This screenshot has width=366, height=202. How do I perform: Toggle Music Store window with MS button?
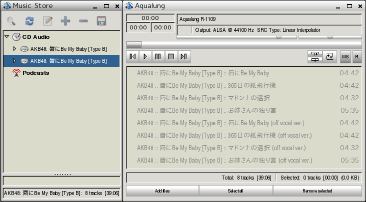coord(345,56)
